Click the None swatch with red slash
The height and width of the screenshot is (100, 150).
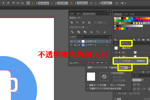(115, 18)
